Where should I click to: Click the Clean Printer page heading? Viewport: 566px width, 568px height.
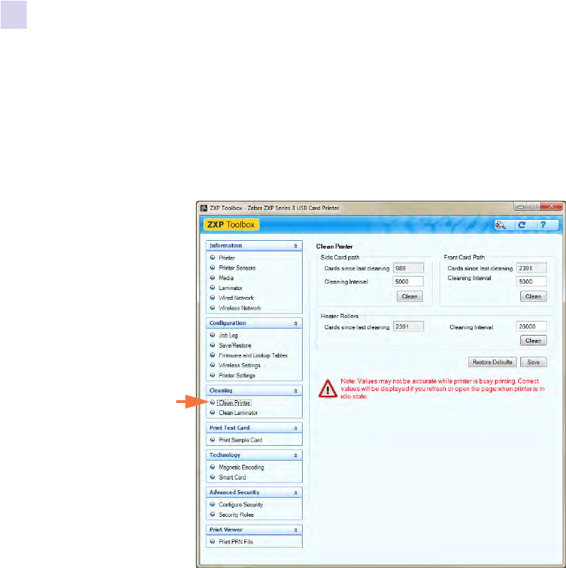coord(334,246)
